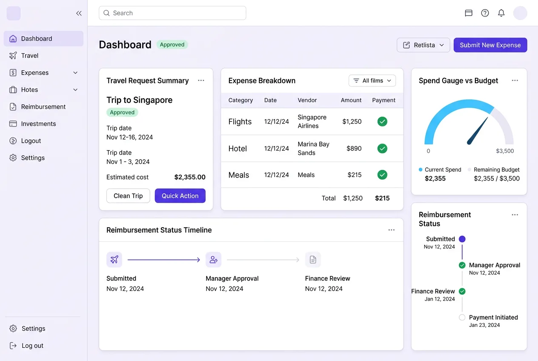Expand the Hotes sidebar submenu
Screen dimensions: 538x361
(x=75, y=90)
